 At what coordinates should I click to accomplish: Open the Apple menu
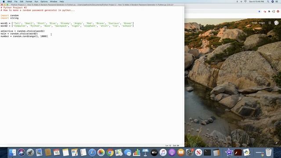4,1
